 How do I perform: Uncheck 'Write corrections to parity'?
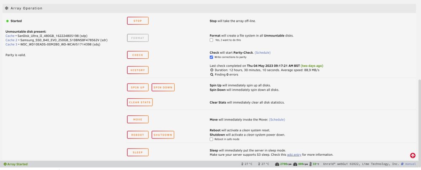tap(211, 57)
